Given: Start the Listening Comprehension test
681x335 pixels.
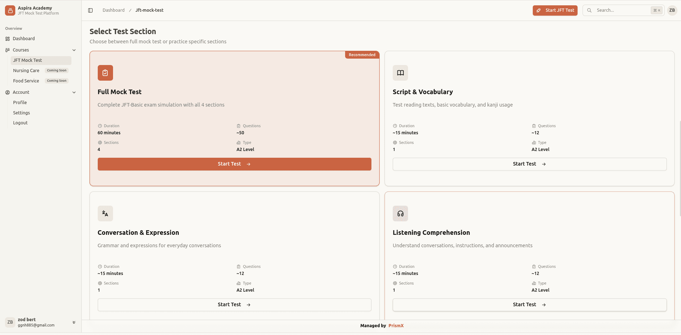Looking at the screenshot, I should (x=530, y=305).
